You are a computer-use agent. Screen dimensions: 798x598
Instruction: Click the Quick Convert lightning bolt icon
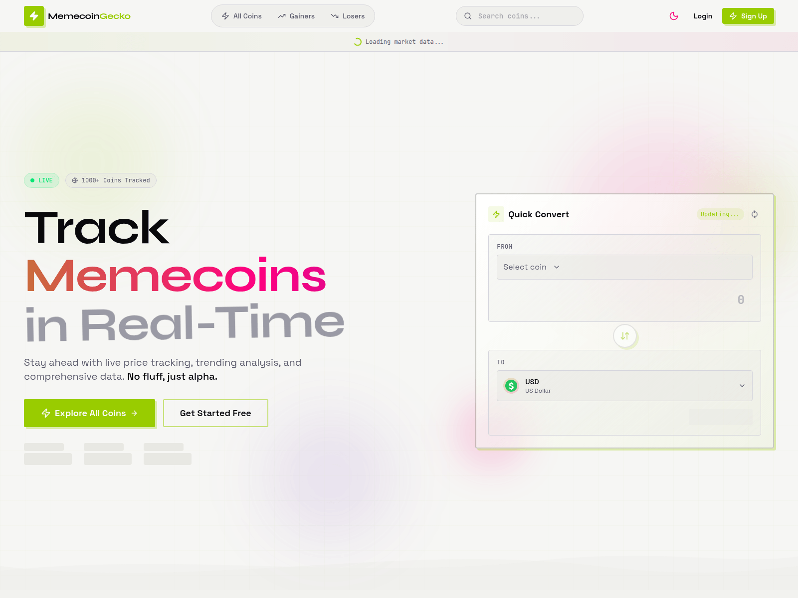pyautogui.click(x=496, y=214)
